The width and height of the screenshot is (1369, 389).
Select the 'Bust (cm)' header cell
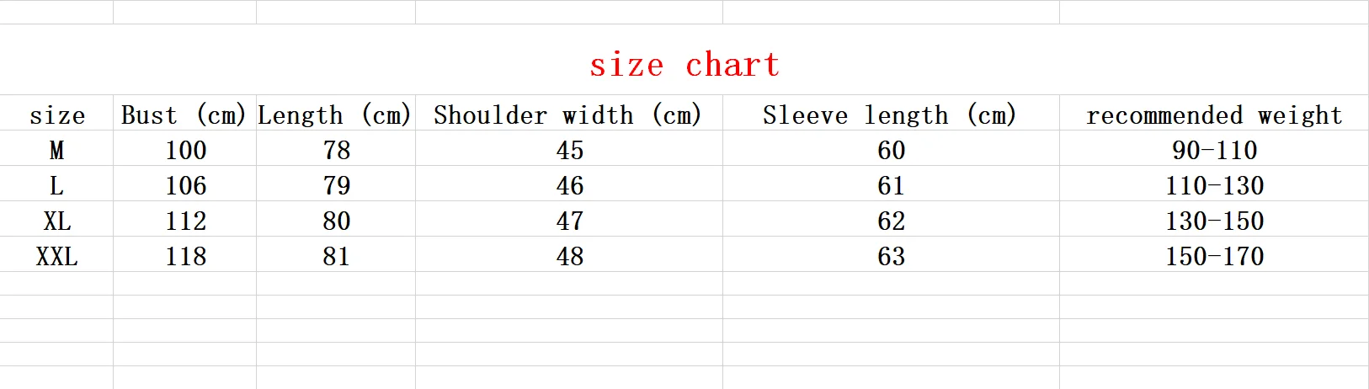click(184, 113)
